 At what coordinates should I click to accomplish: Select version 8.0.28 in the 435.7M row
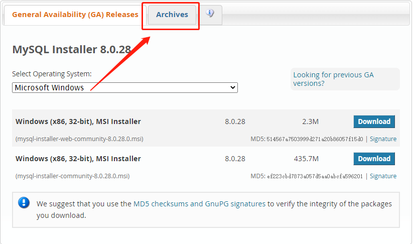point(235,159)
